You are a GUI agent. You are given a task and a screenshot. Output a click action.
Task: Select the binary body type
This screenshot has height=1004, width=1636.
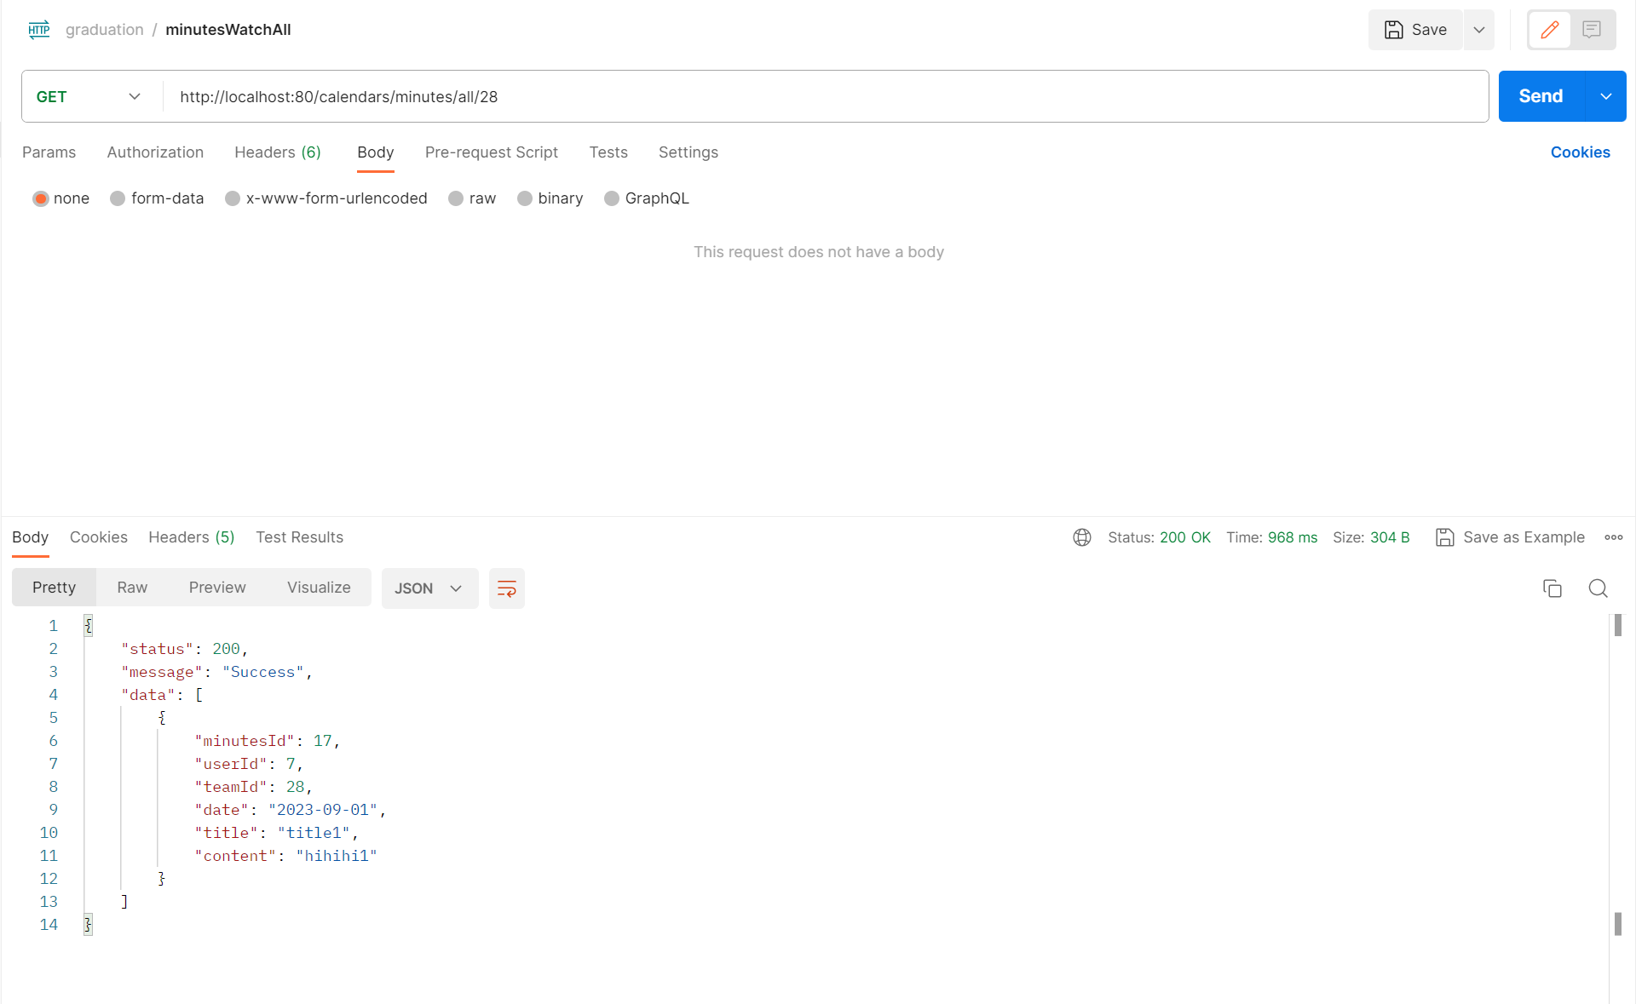pos(550,198)
